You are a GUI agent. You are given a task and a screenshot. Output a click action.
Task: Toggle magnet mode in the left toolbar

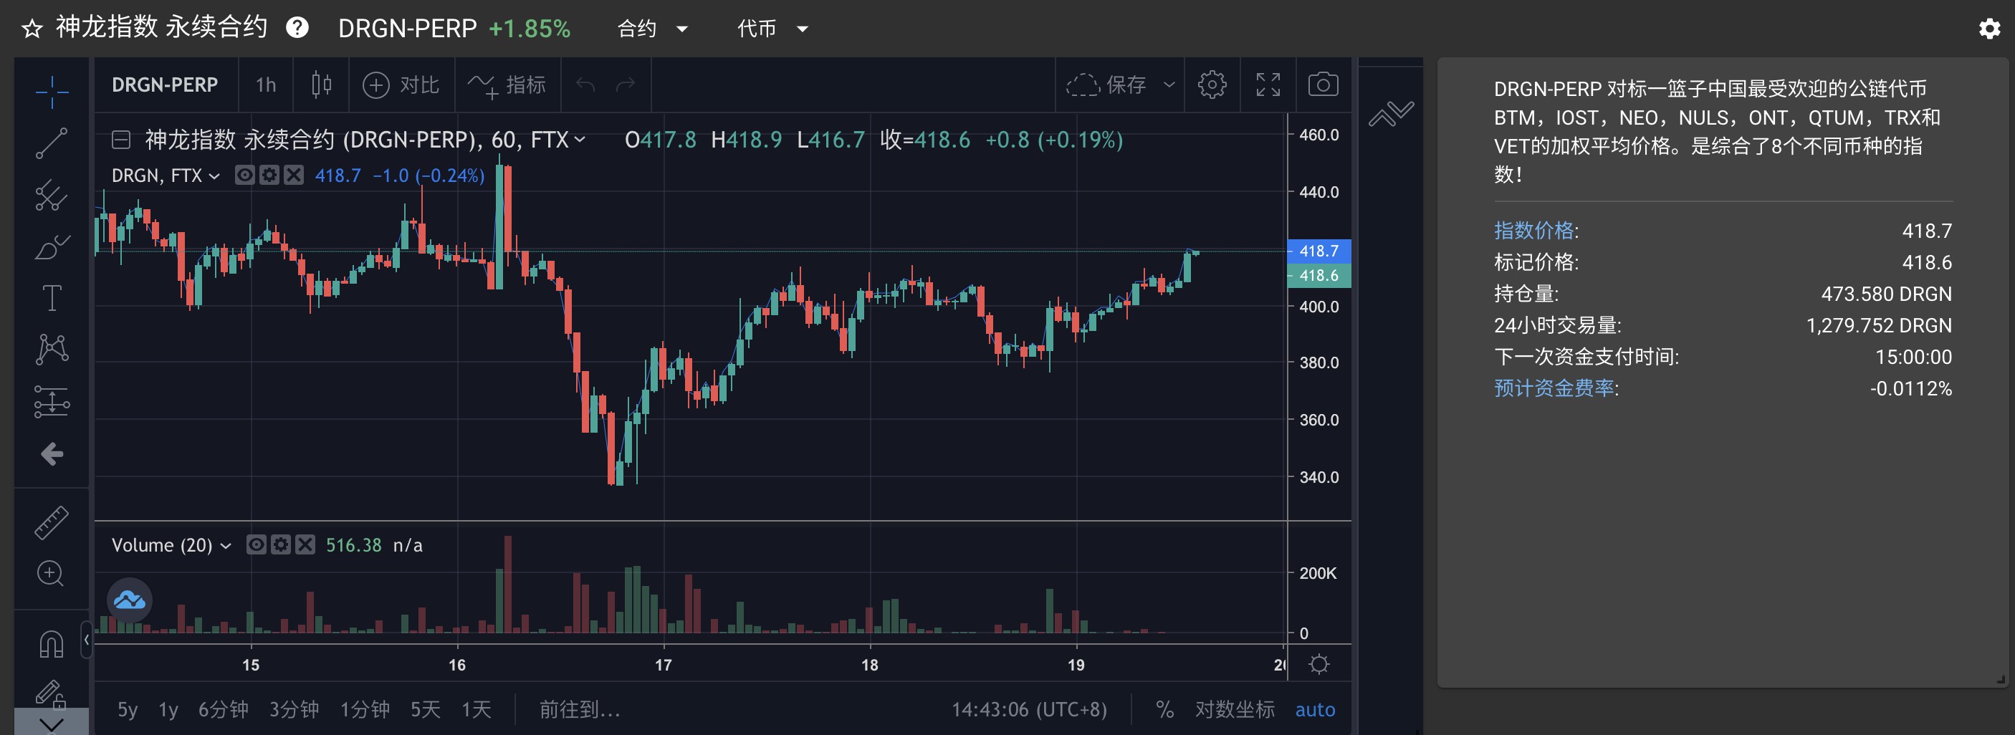pyautogui.click(x=51, y=643)
